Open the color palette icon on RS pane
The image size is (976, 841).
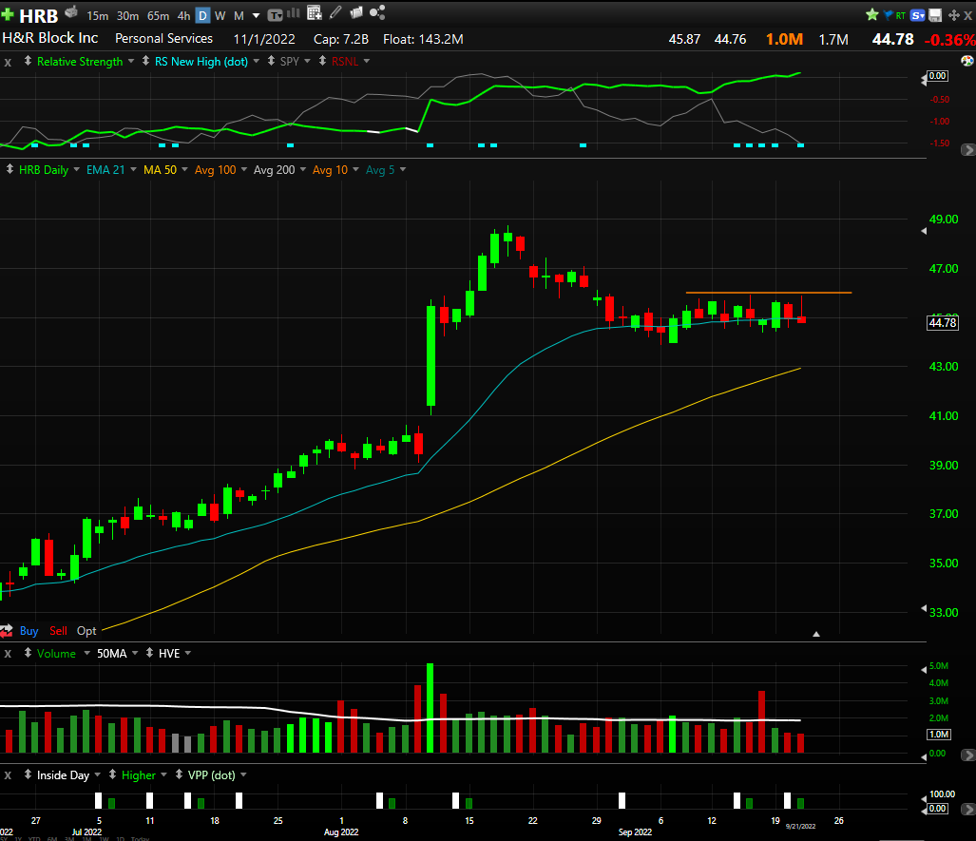967,61
